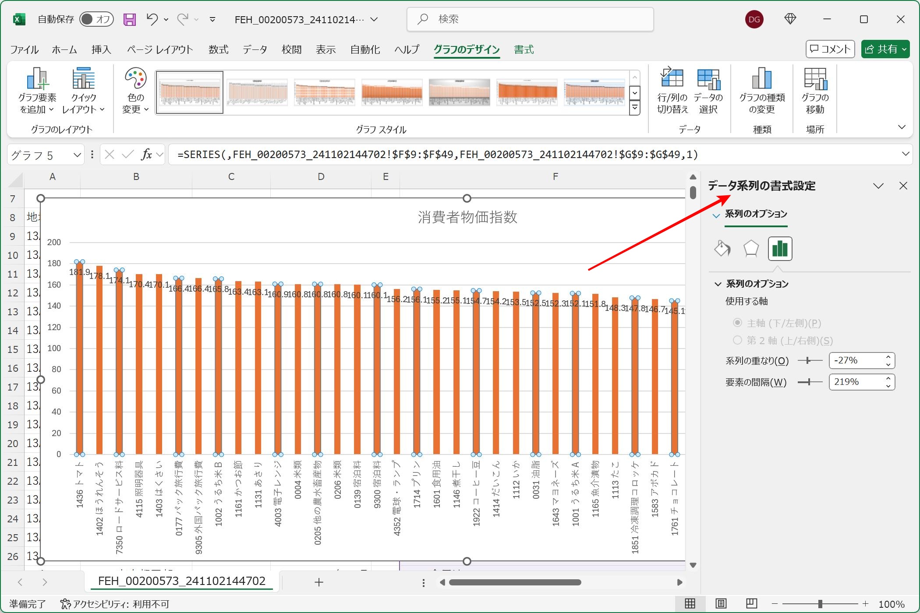
Task: Open the file name dropdown in title bar
Action: (x=374, y=19)
